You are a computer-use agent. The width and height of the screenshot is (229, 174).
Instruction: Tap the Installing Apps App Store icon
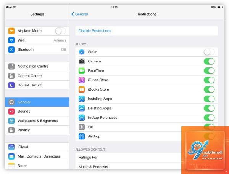82,99
